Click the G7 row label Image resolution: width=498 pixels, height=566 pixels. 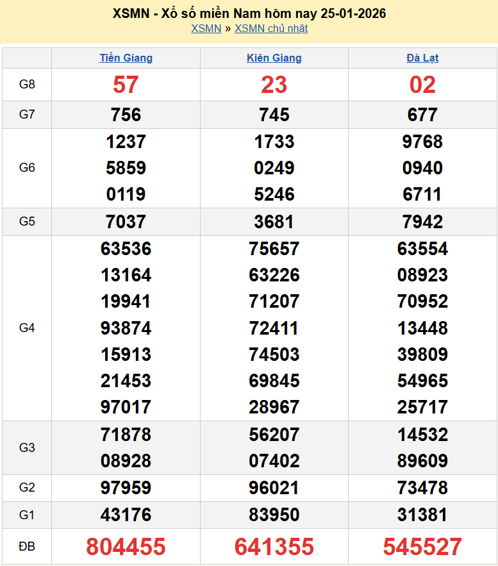27,115
